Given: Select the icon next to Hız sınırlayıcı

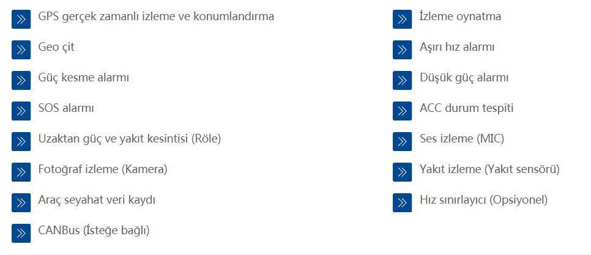Looking at the screenshot, I should pos(402,202).
